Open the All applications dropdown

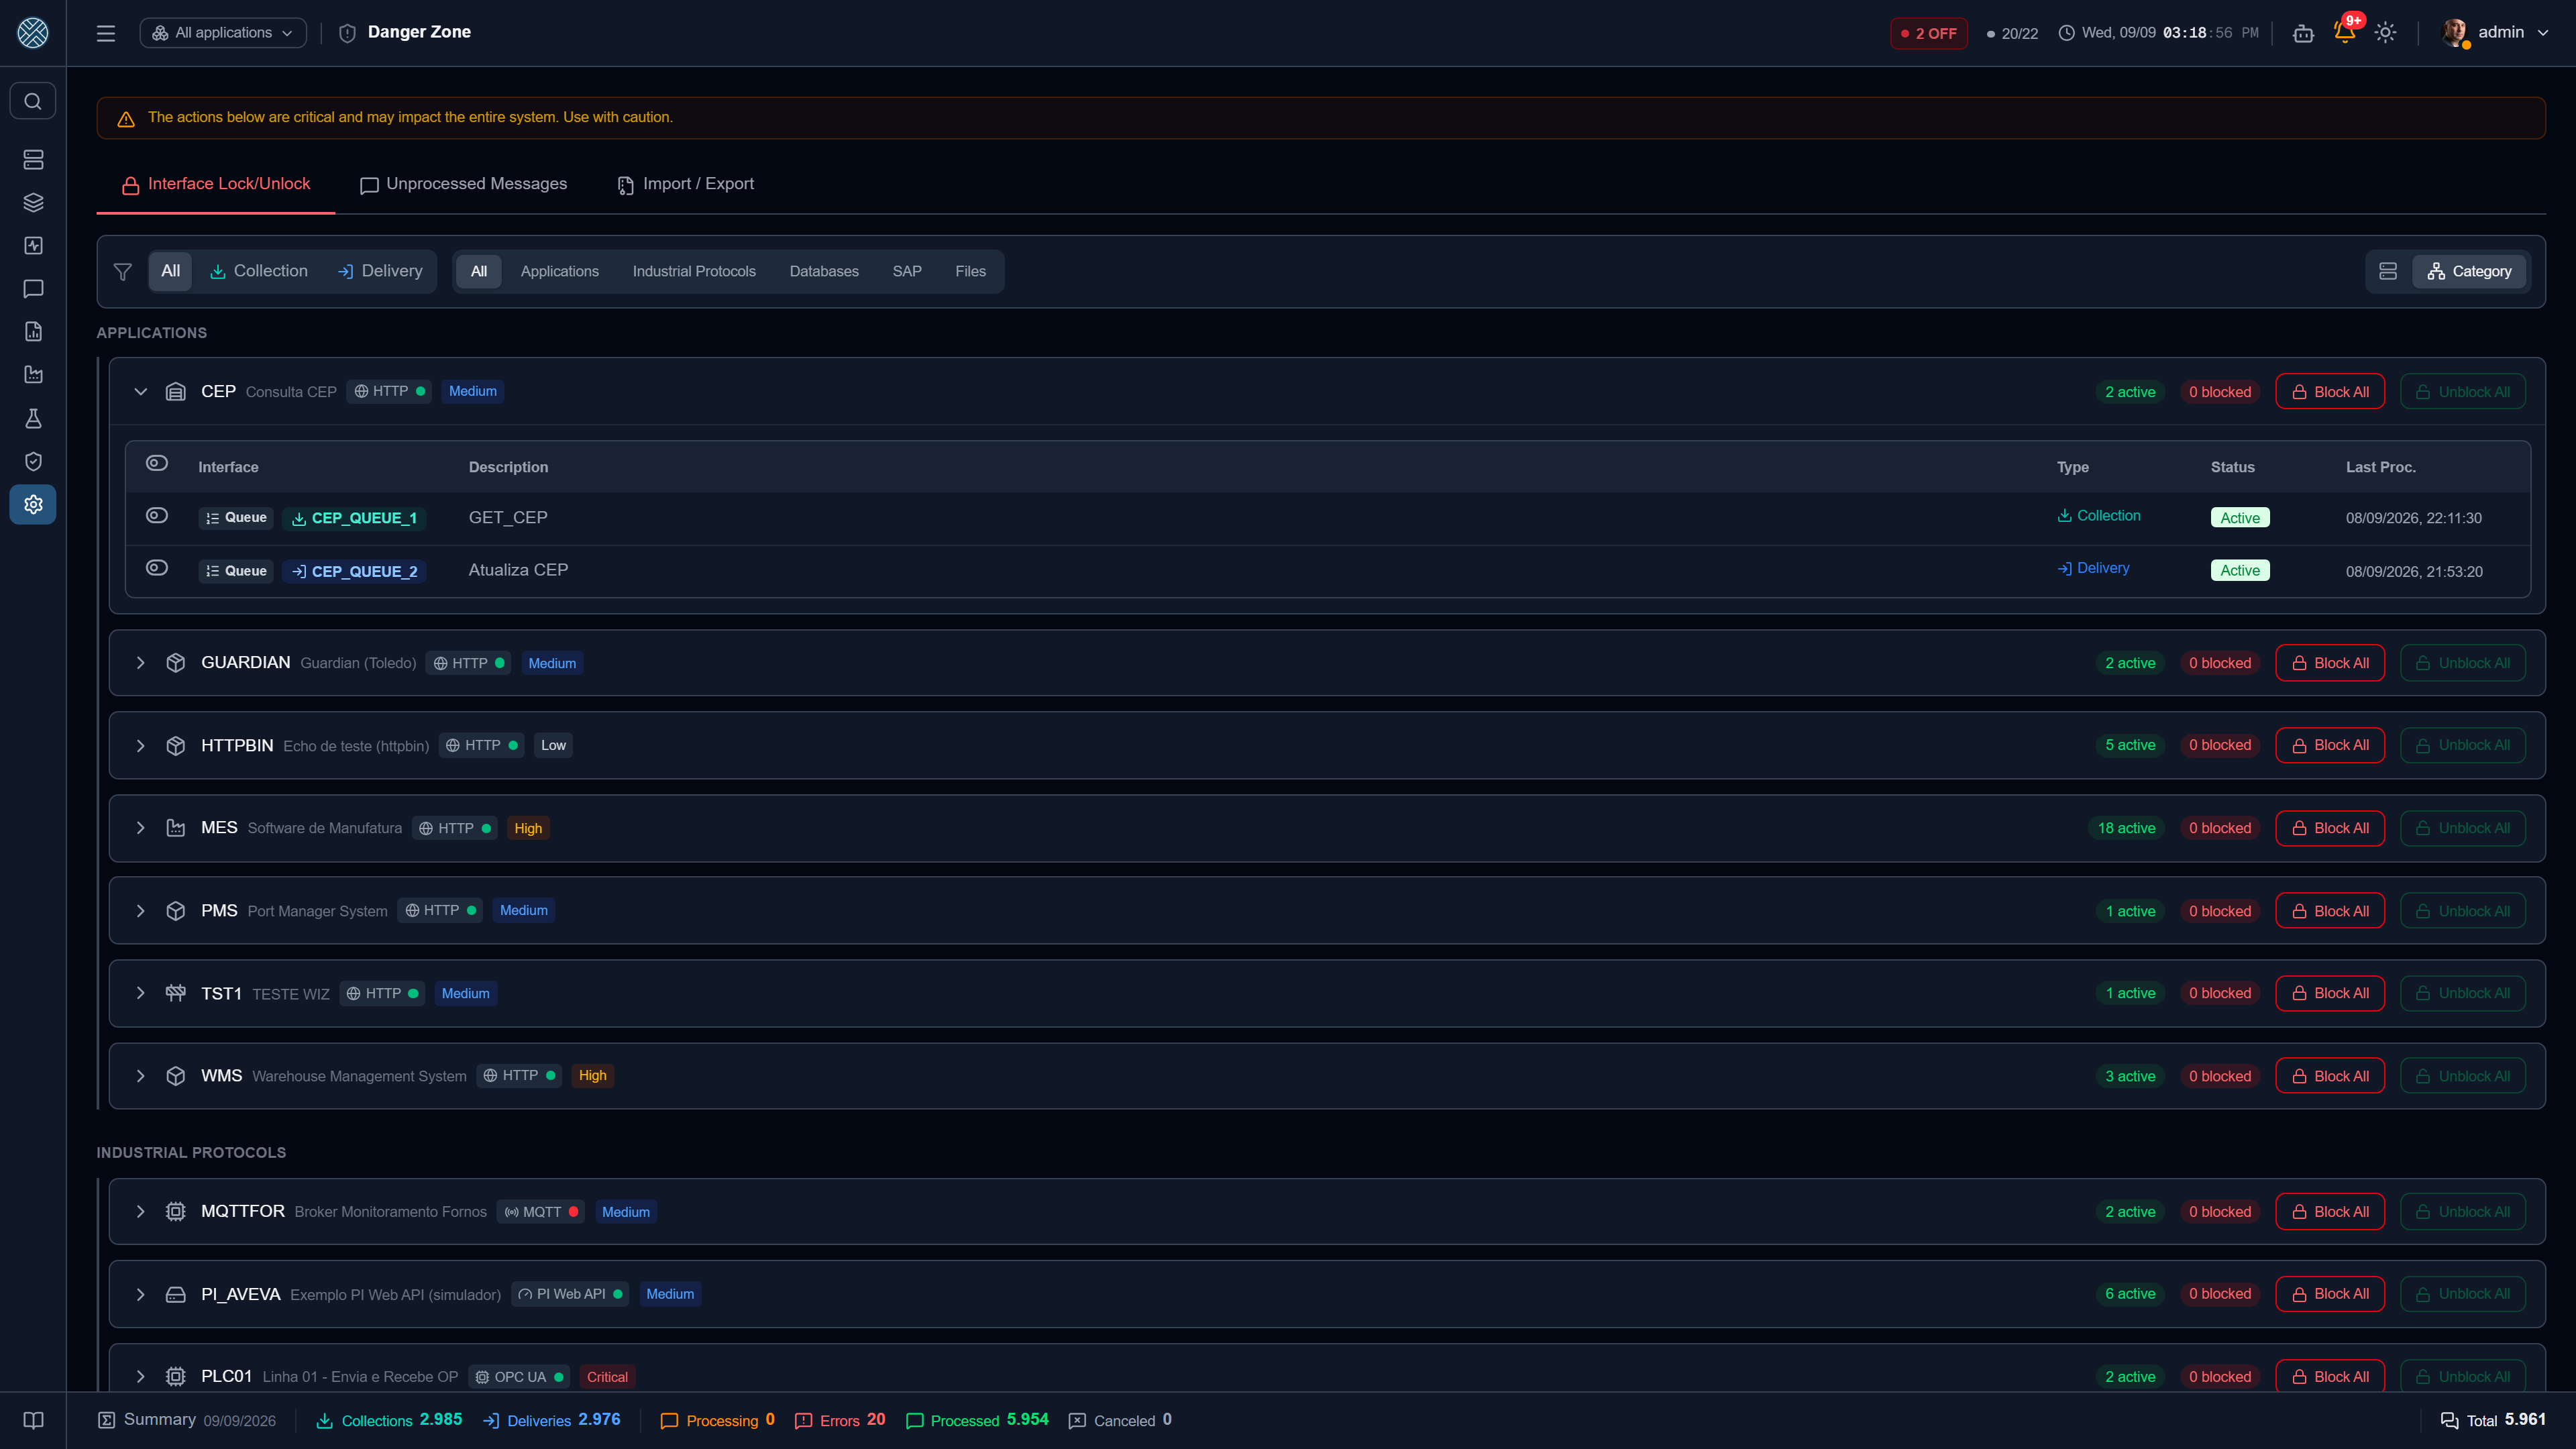coord(223,33)
